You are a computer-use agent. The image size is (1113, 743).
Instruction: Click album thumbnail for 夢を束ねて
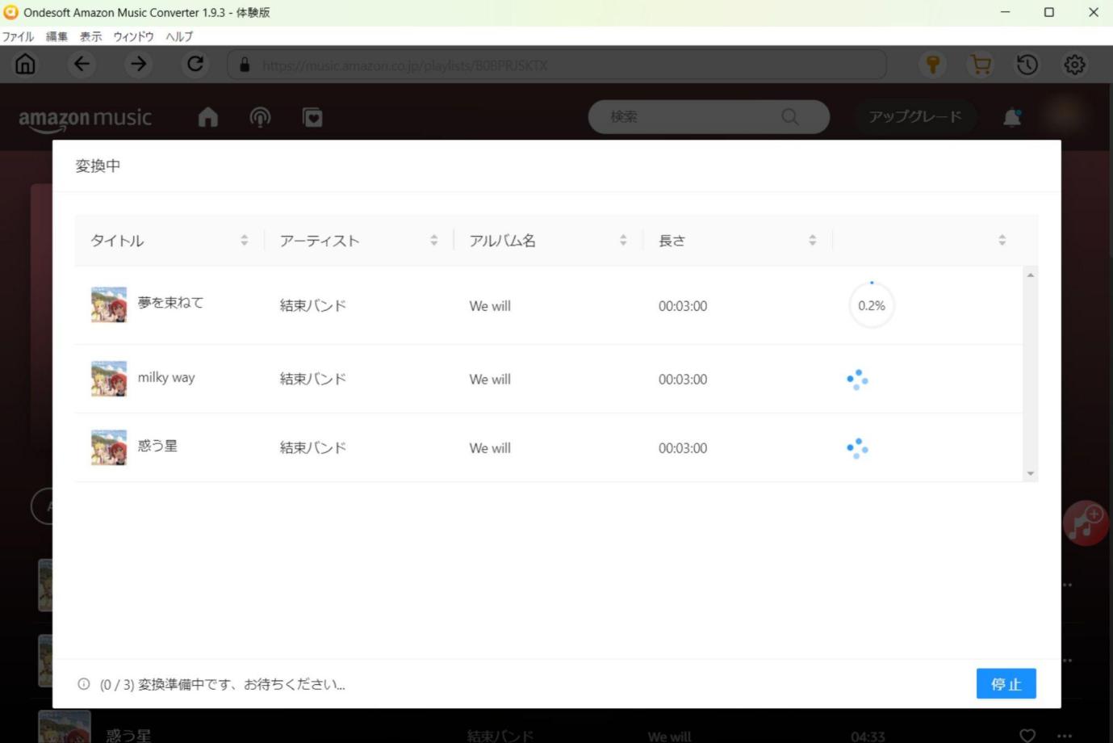pos(109,304)
